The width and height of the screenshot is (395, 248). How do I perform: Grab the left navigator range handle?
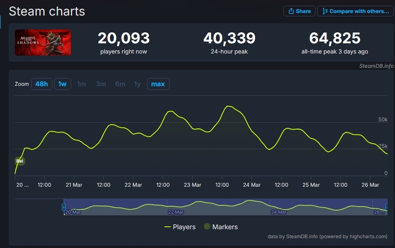coord(64,207)
